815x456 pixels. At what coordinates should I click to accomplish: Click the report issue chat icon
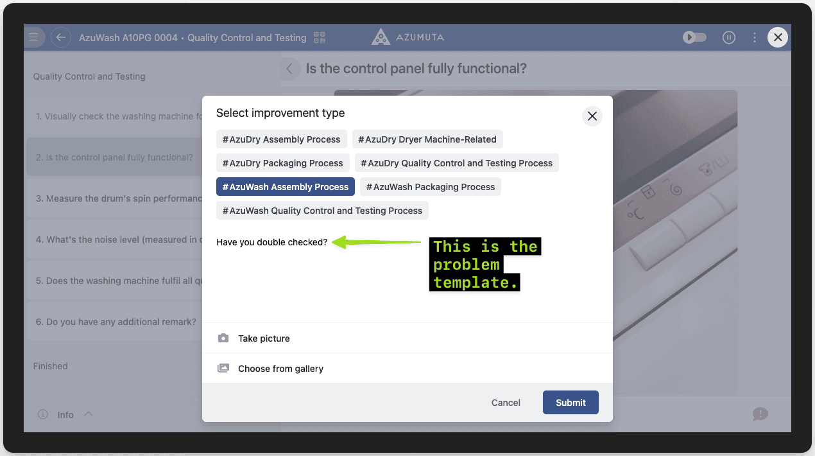[760, 414]
